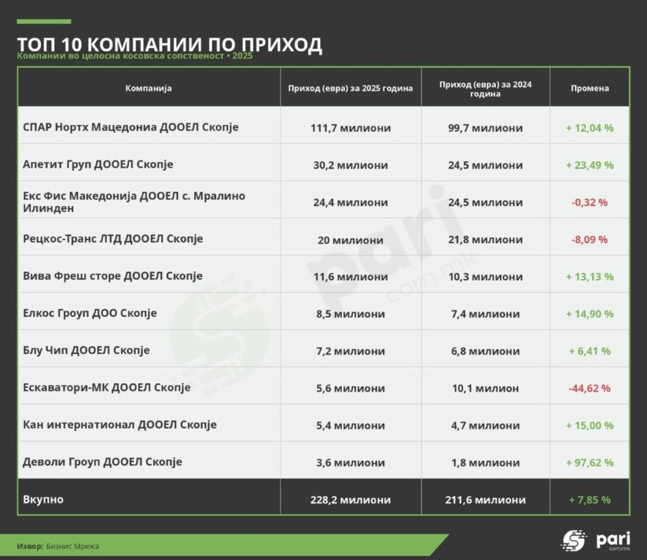Viewport: 647px width, 560px height.
Task: Click the -44,62 % change value
Action: coord(590,388)
